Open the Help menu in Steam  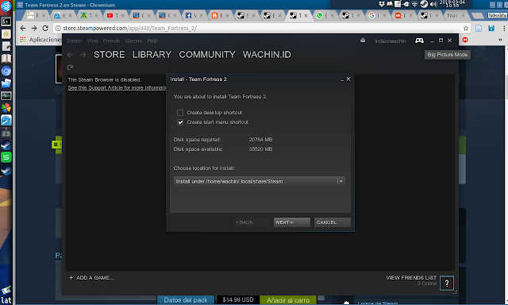152,41
